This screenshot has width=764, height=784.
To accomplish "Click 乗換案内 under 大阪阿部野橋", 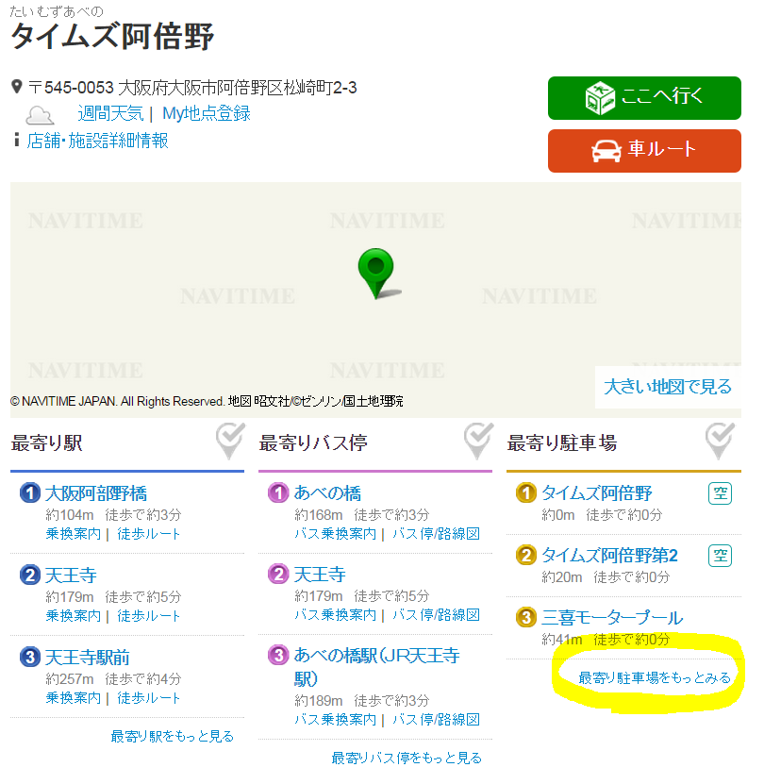I will pos(73,533).
